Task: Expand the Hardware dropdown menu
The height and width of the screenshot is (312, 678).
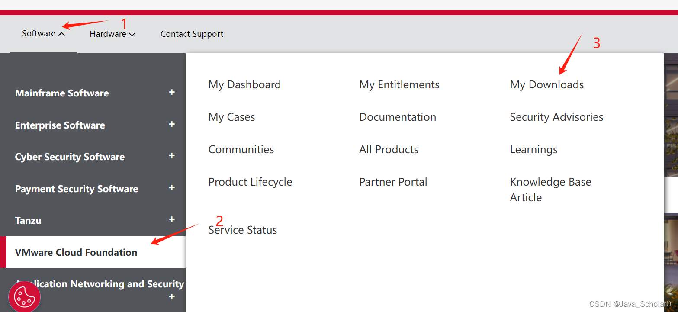Action: click(x=112, y=34)
